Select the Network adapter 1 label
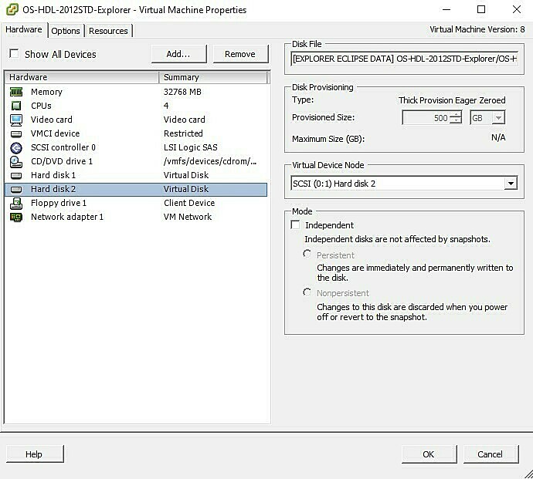533x479 pixels. [x=67, y=217]
